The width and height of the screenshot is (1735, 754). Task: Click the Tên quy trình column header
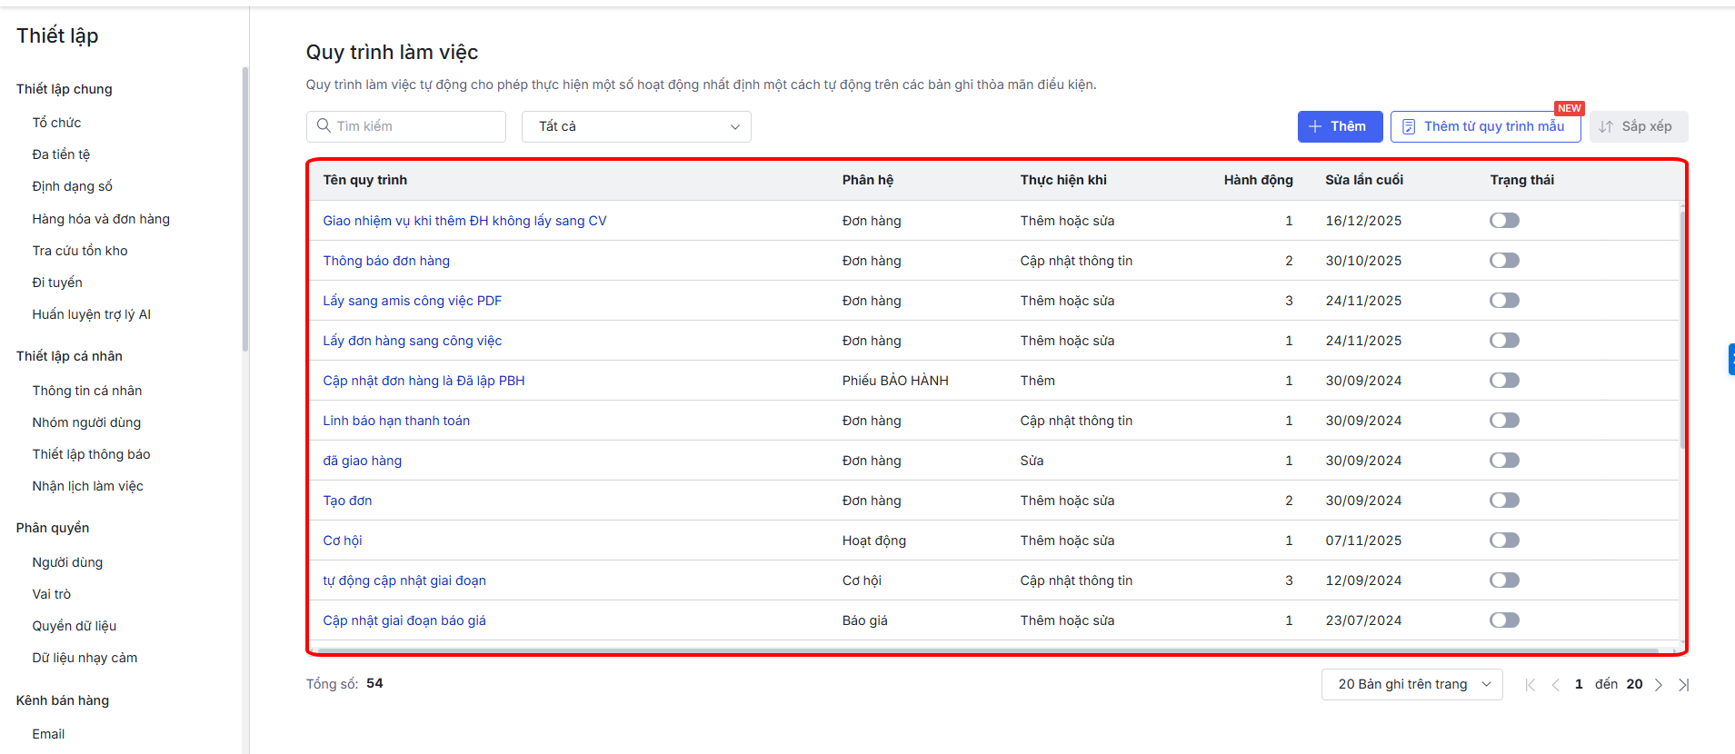(x=364, y=180)
